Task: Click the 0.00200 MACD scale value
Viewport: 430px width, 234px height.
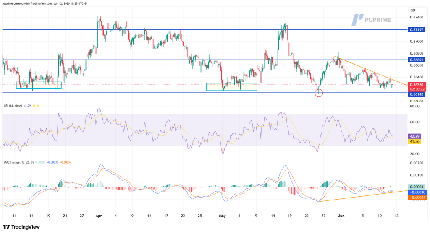Action: click(417, 163)
